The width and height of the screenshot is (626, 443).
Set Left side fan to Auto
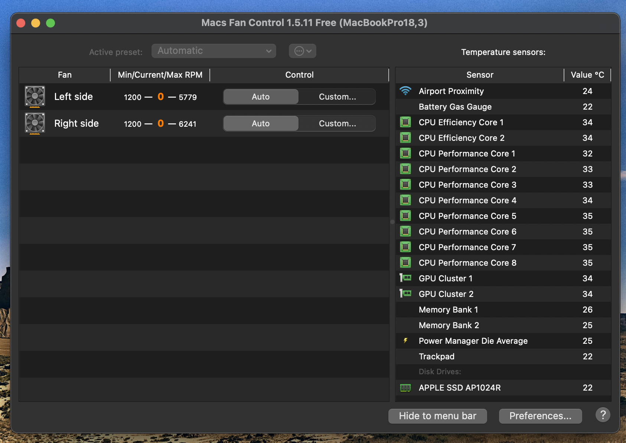[261, 97]
